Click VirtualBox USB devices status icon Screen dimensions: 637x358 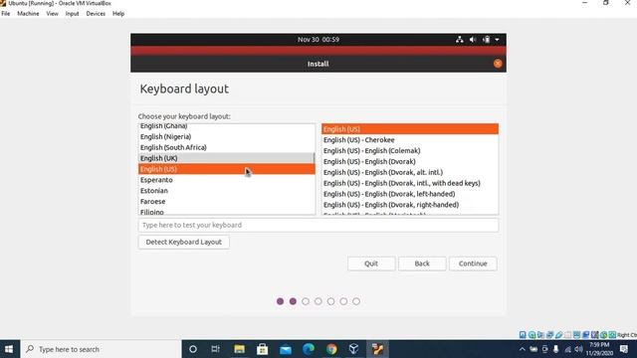coord(558,335)
